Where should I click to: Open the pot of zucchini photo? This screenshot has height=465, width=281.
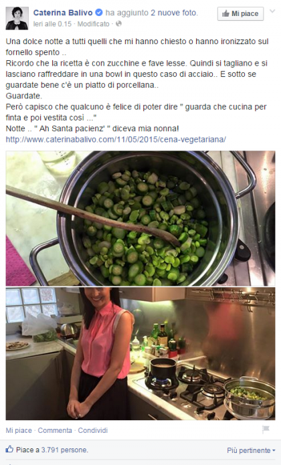[x=140, y=218]
